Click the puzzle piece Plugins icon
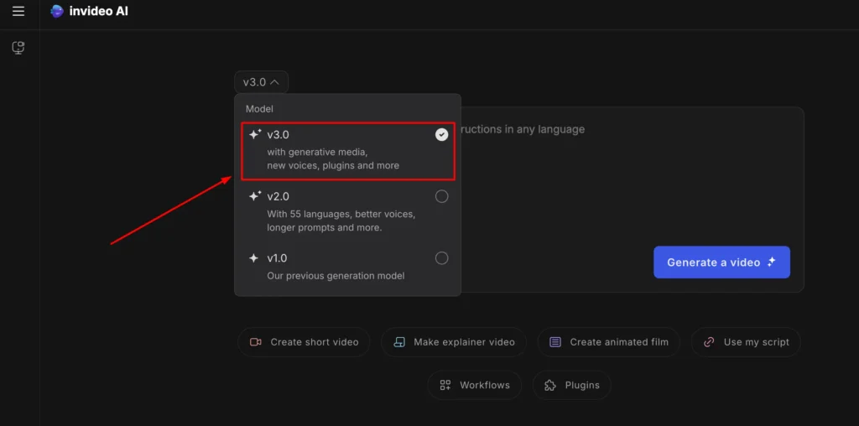This screenshot has height=426, width=859. coord(550,386)
